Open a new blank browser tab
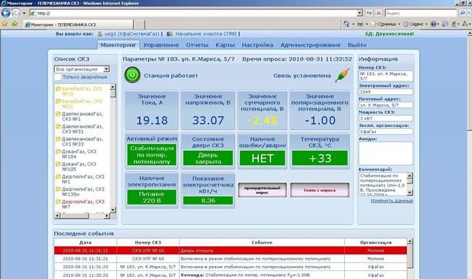The width and height of the screenshot is (472, 279). [140, 25]
